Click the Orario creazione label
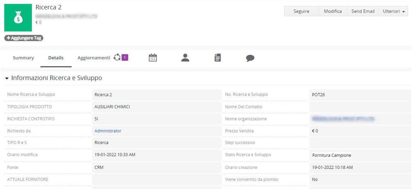Viewport: 412px width, 190px height. pyautogui.click(x=241, y=167)
